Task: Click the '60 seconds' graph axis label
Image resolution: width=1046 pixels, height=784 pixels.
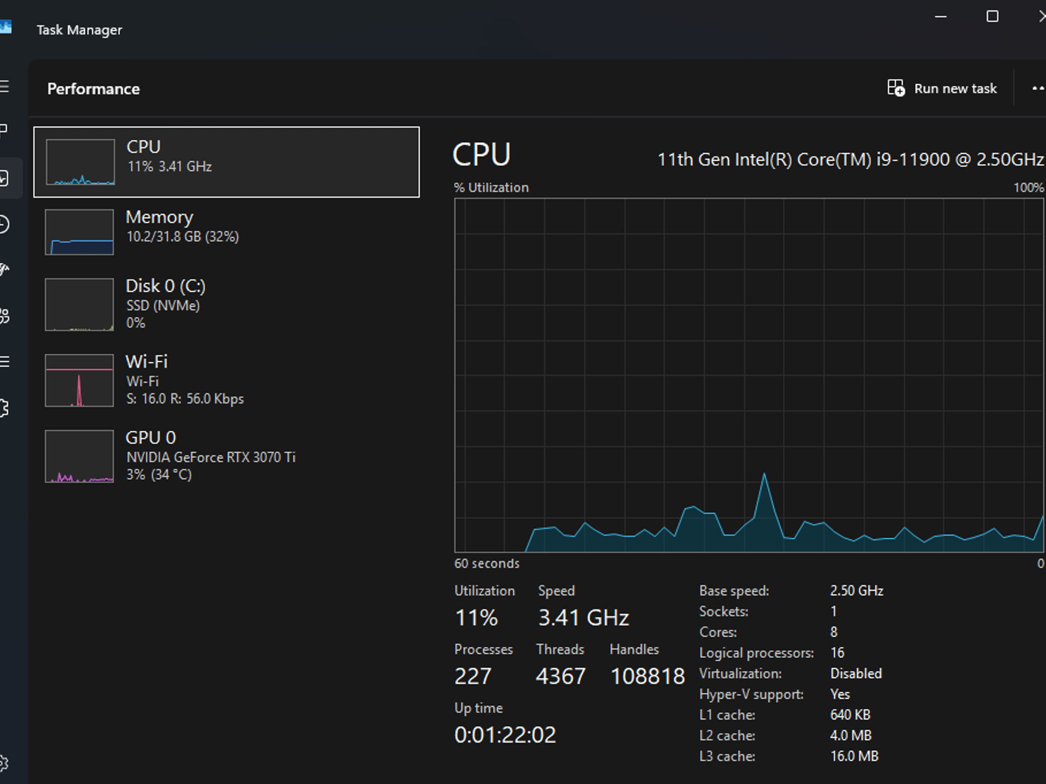Action: coord(487,563)
